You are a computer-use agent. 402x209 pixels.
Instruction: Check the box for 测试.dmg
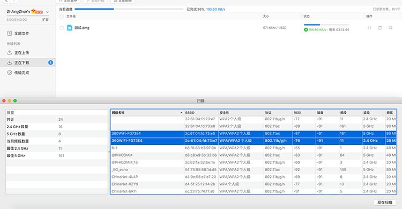62,28
